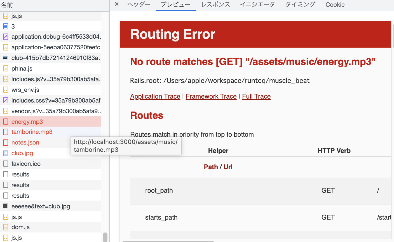Viewport: 394px width, 242px height.
Task: Close the request details panel
Action: (x=117, y=4)
